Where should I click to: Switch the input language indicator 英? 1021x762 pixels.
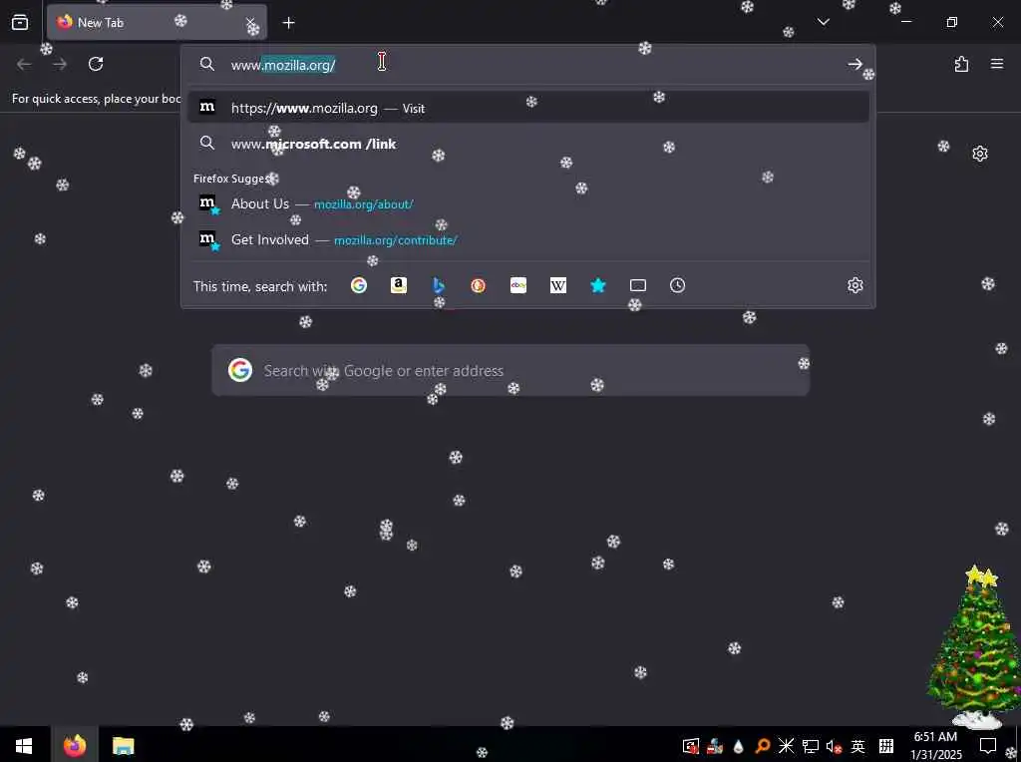click(x=857, y=746)
